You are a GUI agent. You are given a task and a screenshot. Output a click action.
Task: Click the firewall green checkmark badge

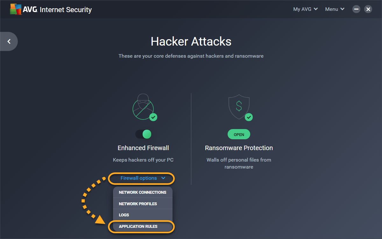click(x=153, y=117)
